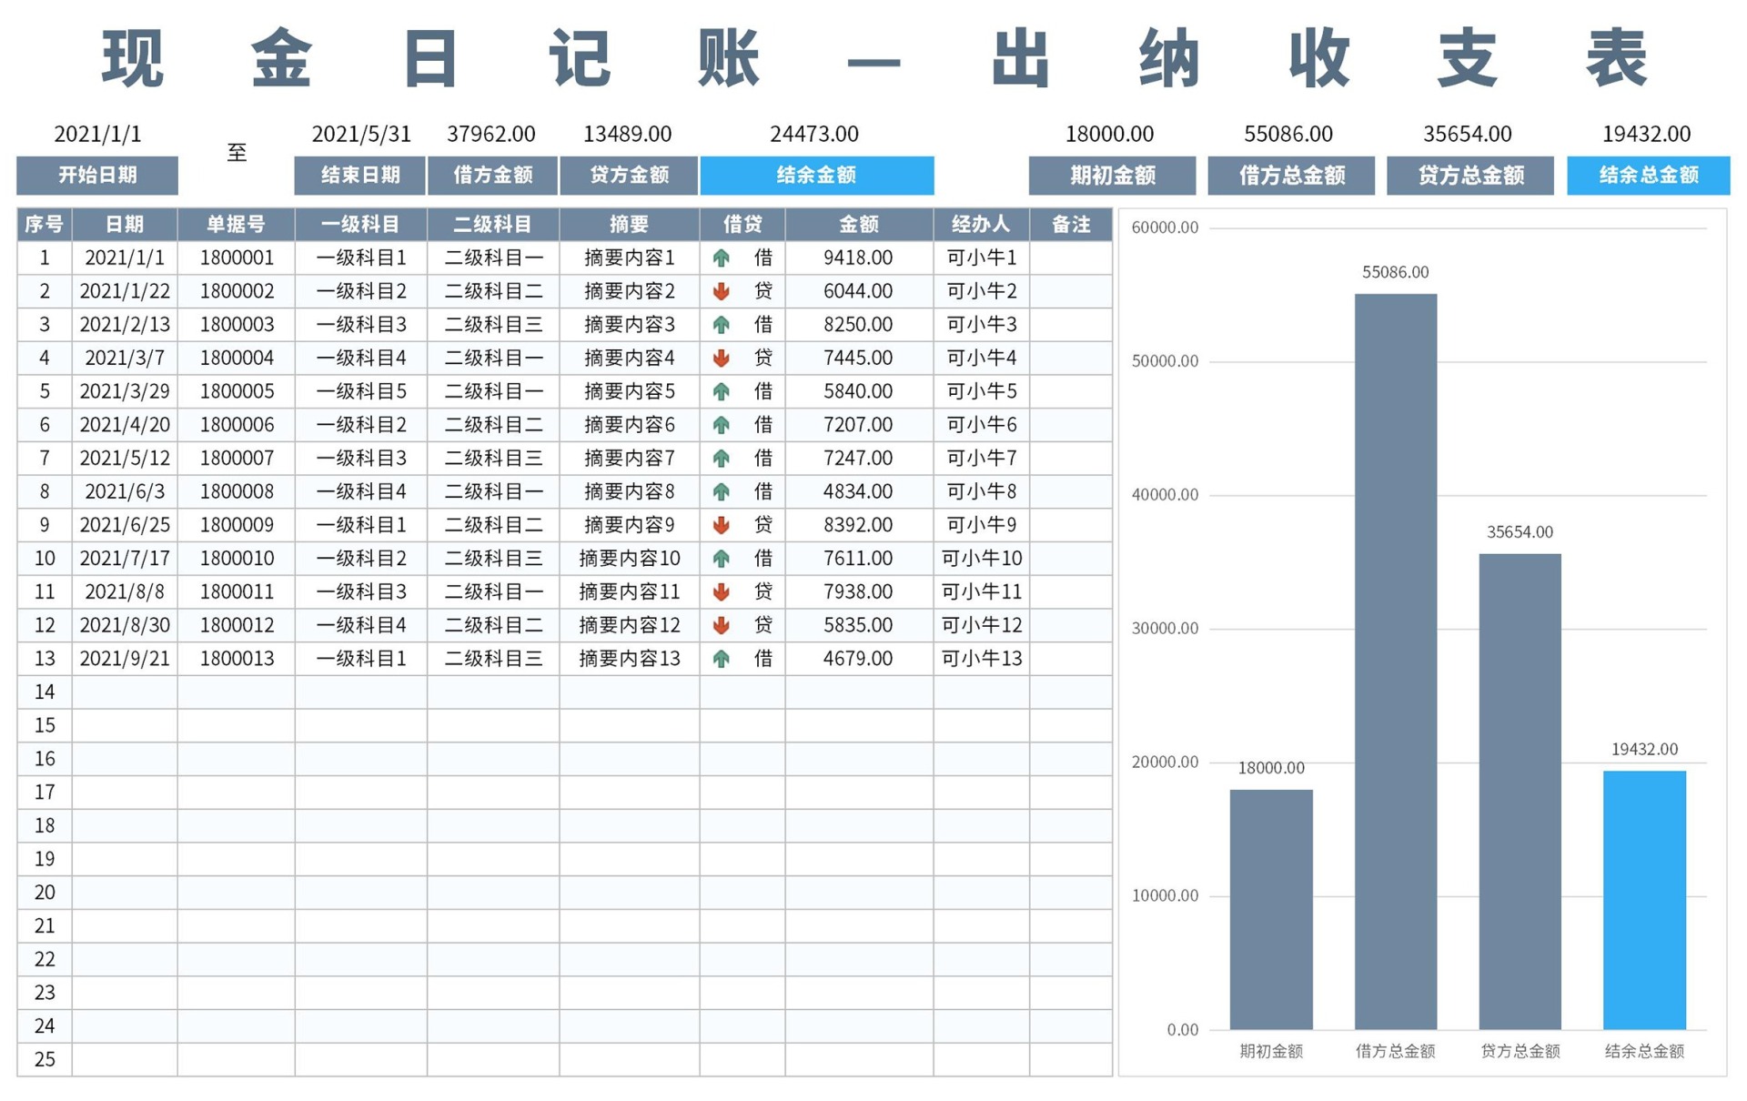Select amount cell 9418.00
Image resolution: width=1747 pixels, height=1101 pixels.
859,258
